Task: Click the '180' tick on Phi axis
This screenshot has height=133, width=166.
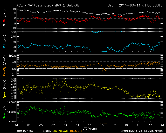Action: tap(13, 42)
